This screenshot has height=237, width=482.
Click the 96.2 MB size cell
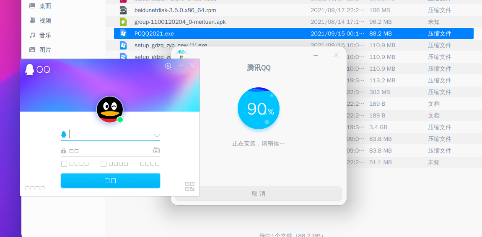pos(381,22)
